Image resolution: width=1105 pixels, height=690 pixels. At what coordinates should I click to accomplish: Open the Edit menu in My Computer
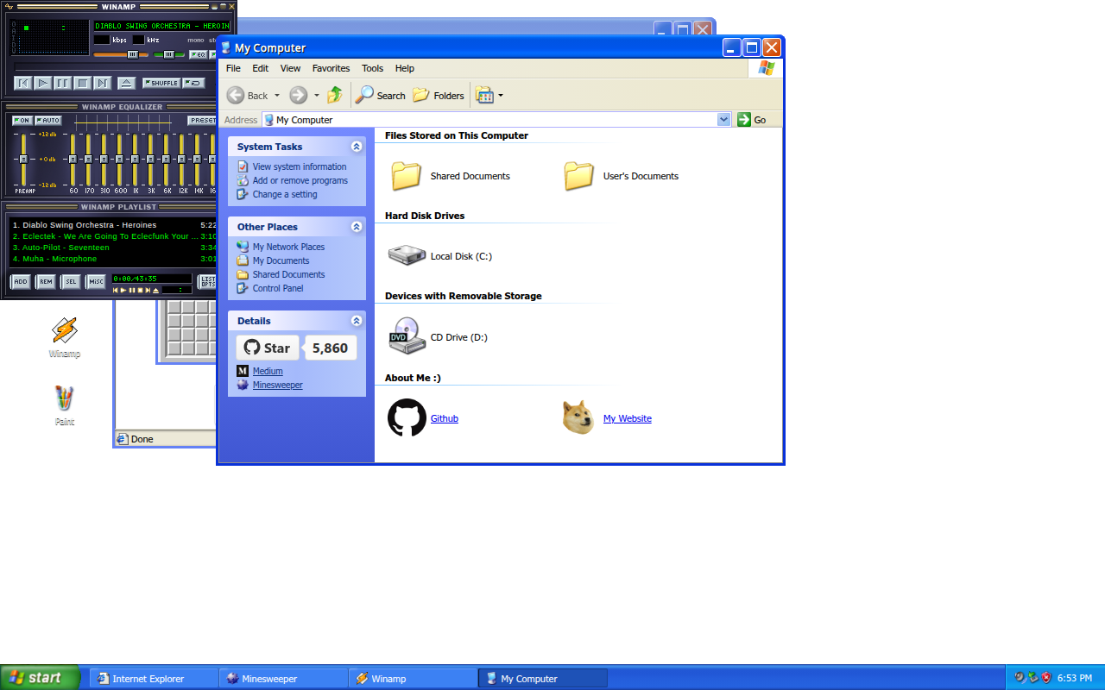[x=261, y=68]
